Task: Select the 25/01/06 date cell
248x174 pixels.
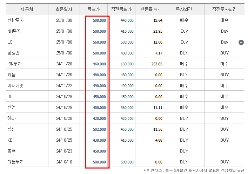Action: click(64, 53)
